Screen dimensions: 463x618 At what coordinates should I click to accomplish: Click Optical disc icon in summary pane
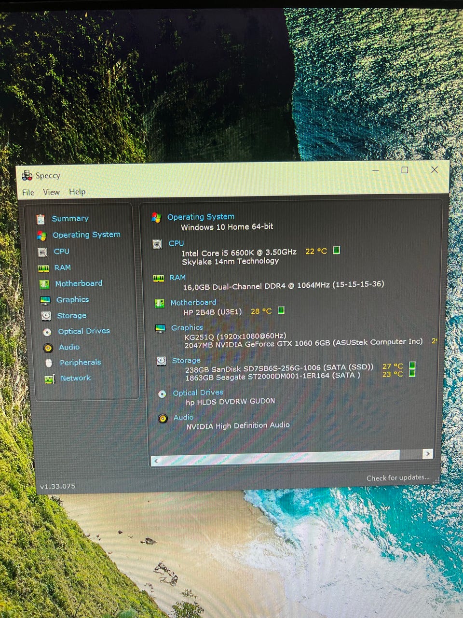pyautogui.click(x=163, y=394)
